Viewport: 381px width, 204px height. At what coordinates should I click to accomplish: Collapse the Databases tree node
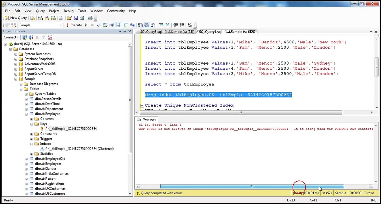point(10,49)
